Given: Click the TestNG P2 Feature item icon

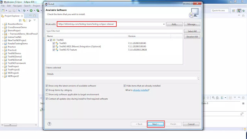Looking at the screenshot, I should click(57, 50).
